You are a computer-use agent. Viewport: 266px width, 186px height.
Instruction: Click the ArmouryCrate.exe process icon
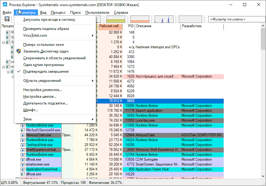tap(23, 135)
